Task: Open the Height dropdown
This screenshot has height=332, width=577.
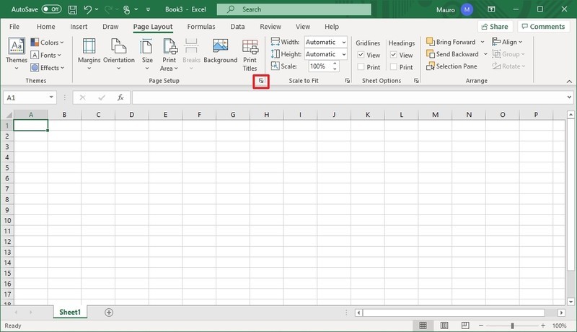Action: (344, 54)
